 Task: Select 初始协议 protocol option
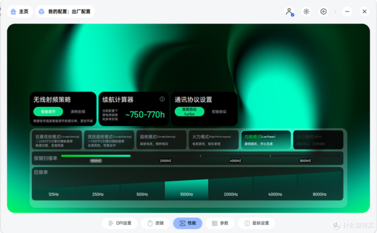click(219, 111)
